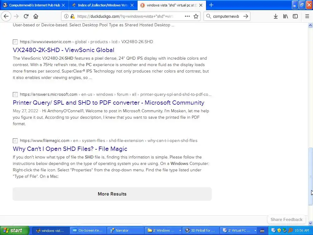
Task: Click the network computers tray icon
Action: (x=274, y=230)
